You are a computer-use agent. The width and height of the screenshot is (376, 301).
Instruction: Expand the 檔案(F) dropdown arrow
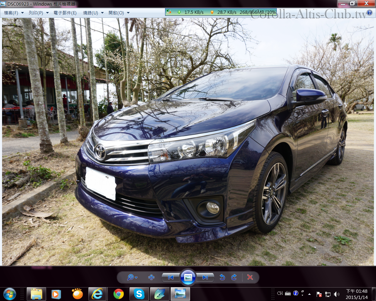tap(22, 13)
